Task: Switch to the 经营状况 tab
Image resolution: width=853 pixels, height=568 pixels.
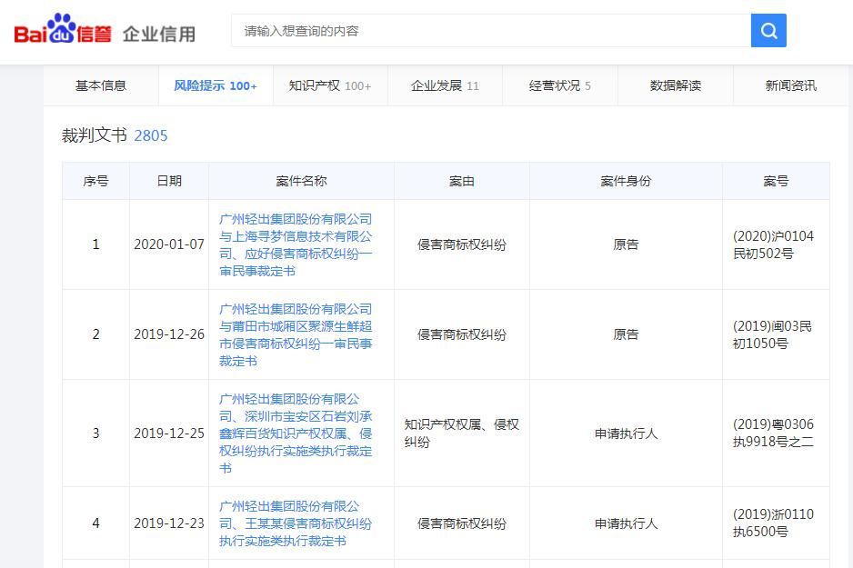Action: (x=559, y=85)
